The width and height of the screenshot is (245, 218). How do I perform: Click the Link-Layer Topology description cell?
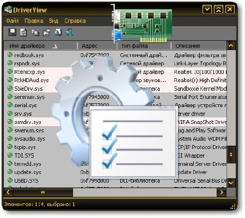click(200, 64)
